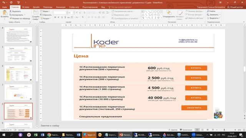Screen dimensions: 246x138
Task: Open the notification center icon
Action: point(241,135)
